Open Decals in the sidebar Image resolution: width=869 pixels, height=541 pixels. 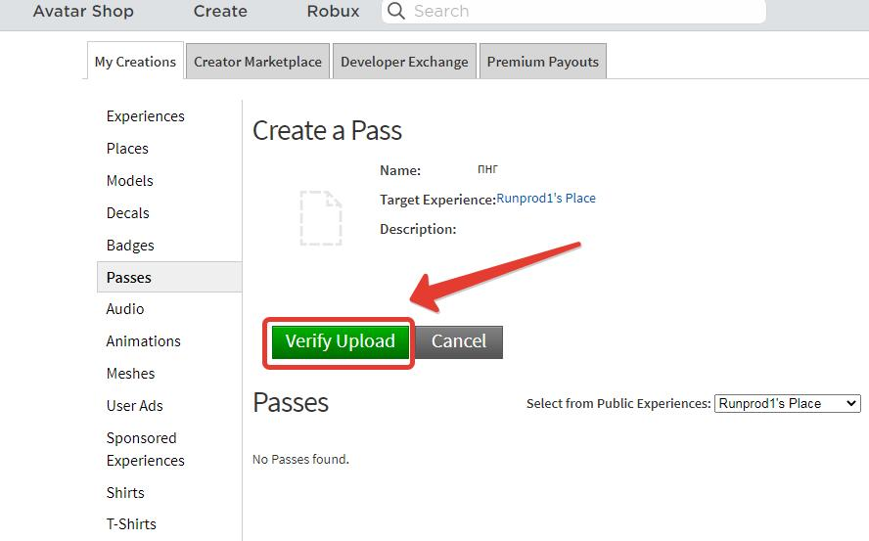pyautogui.click(x=128, y=213)
